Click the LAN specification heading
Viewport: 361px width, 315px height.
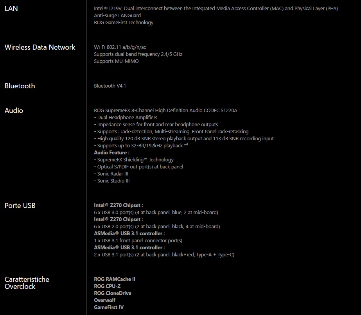click(x=11, y=8)
